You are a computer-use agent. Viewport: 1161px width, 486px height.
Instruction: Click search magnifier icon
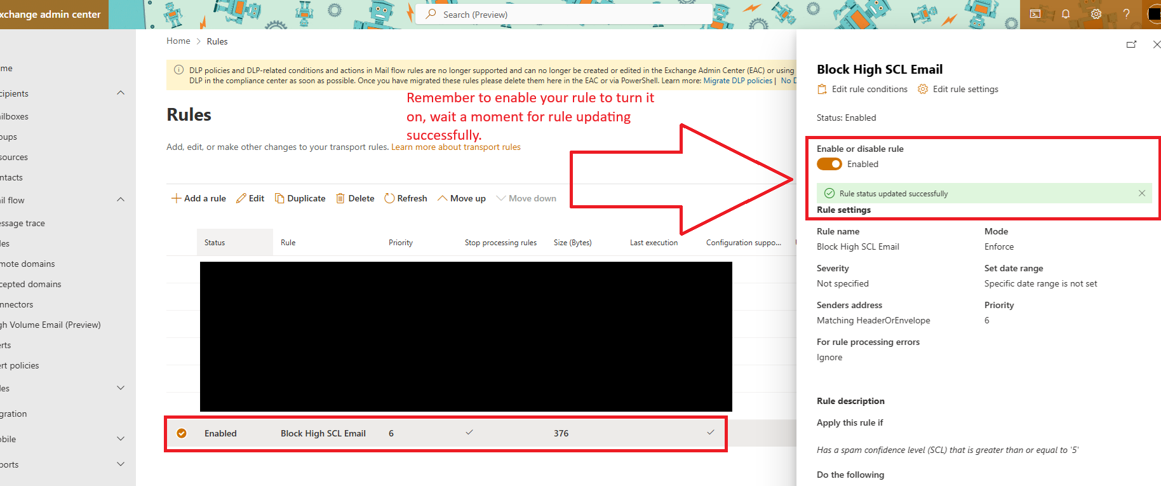(x=431, y=14)
